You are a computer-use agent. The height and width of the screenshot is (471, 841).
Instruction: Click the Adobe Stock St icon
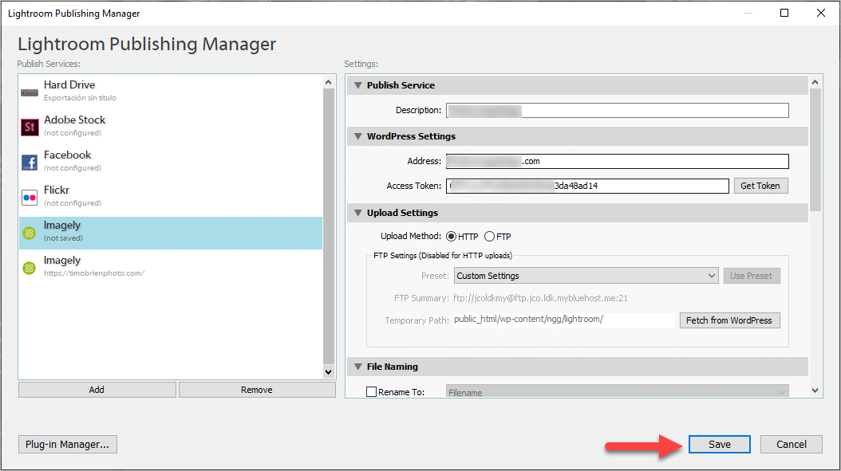tap(30, 127)
